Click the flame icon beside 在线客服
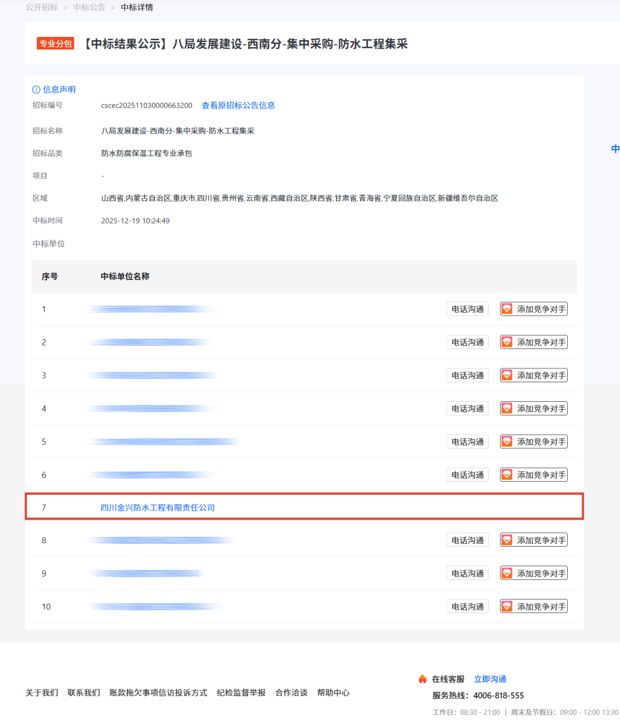The height and width of the screenshot is (726, 620). pos(423,679)
